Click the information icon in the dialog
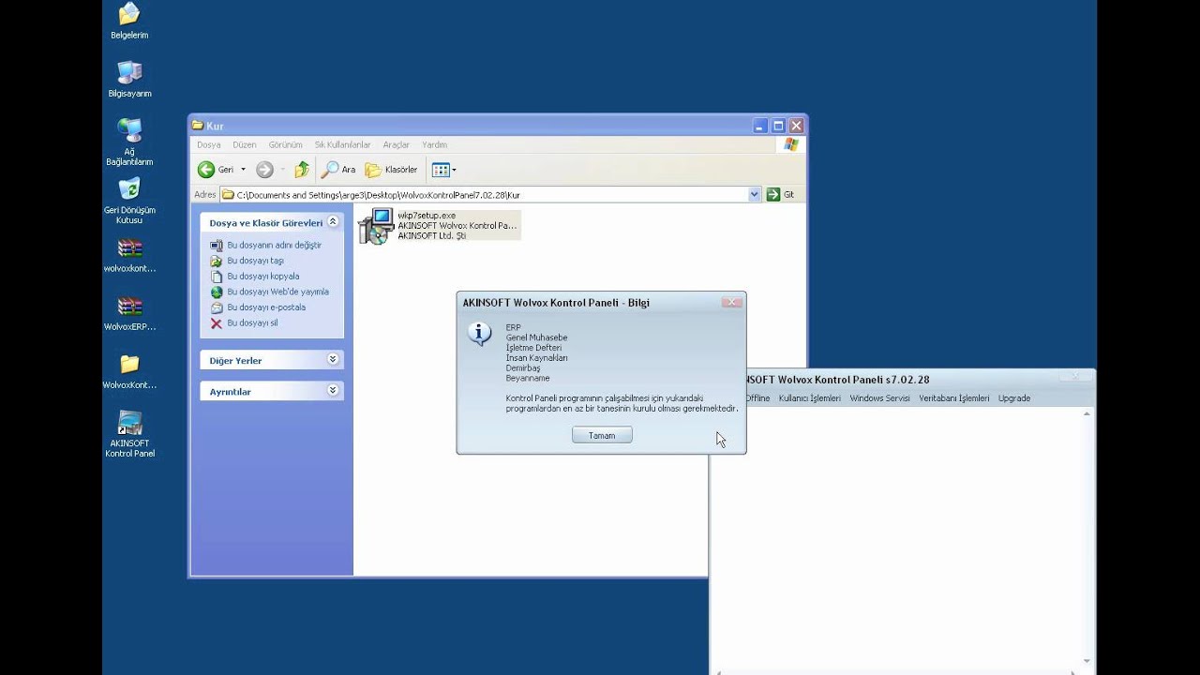Image resolution: width=1200 pixels, height=675 pixels. click(480, 334)
